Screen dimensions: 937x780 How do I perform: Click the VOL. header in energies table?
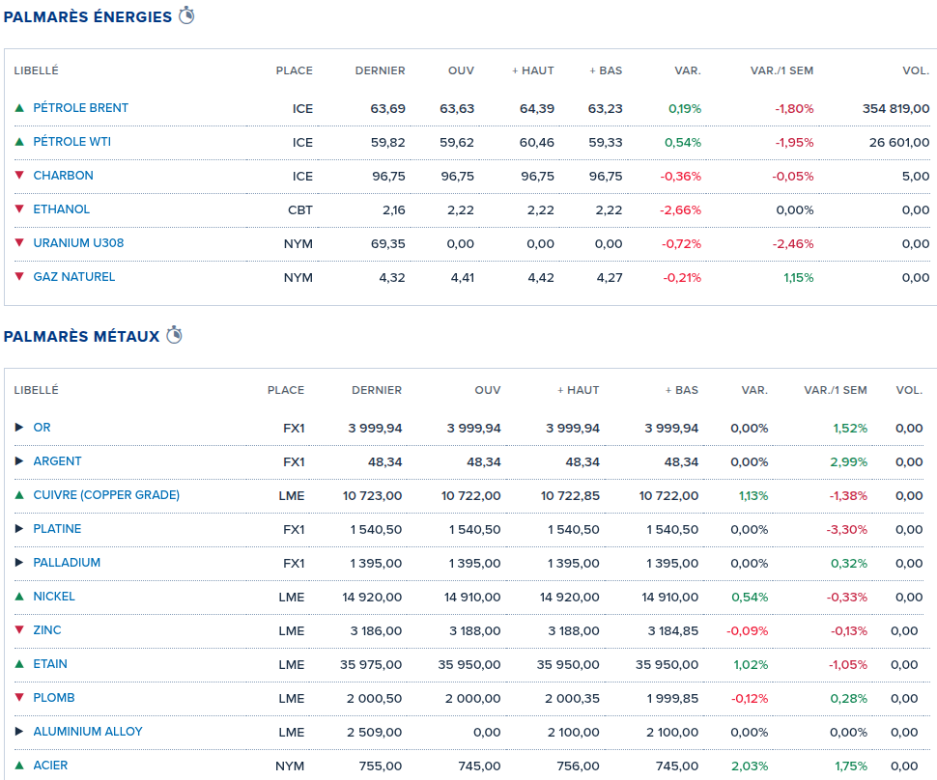coord(915,70)
